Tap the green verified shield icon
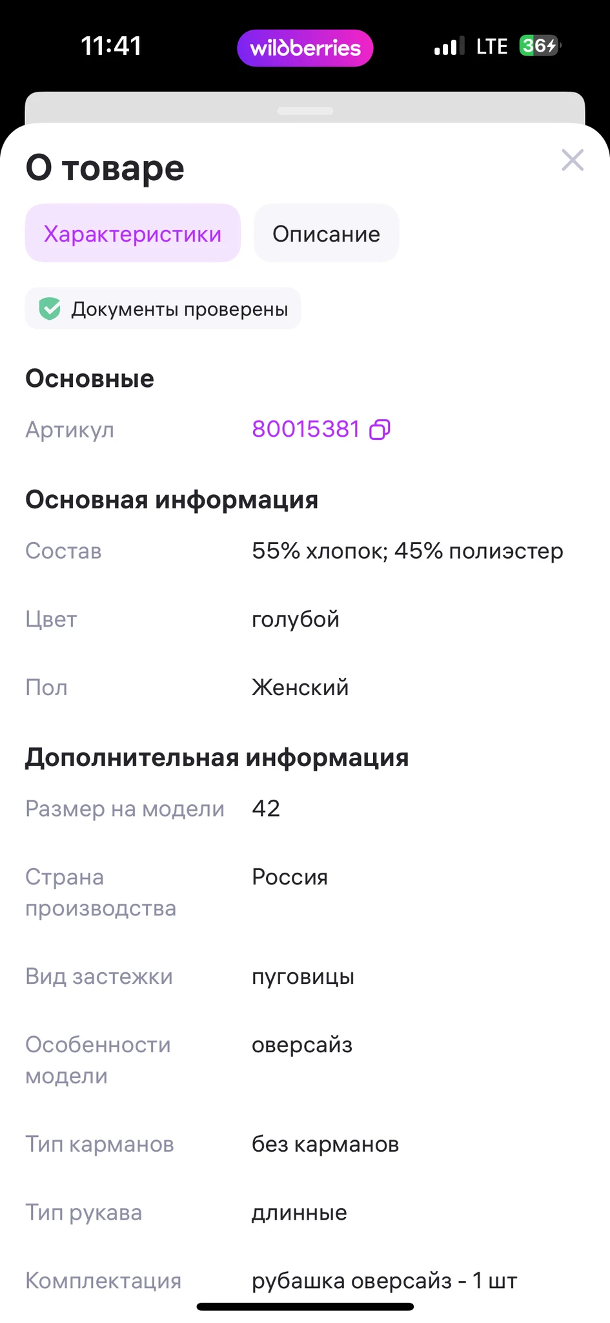 (50, 309)
